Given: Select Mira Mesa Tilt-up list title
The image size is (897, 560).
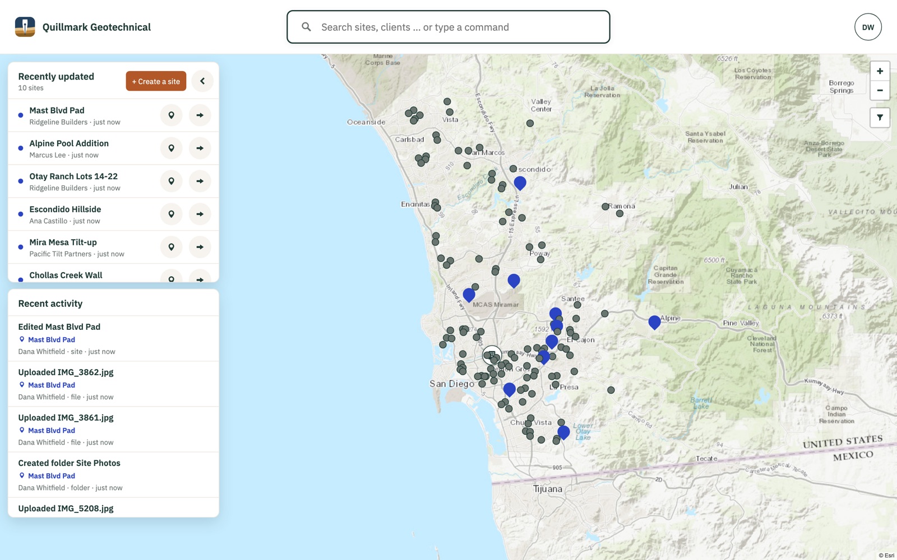Looking at the screenshot, I should pos(63,242).
